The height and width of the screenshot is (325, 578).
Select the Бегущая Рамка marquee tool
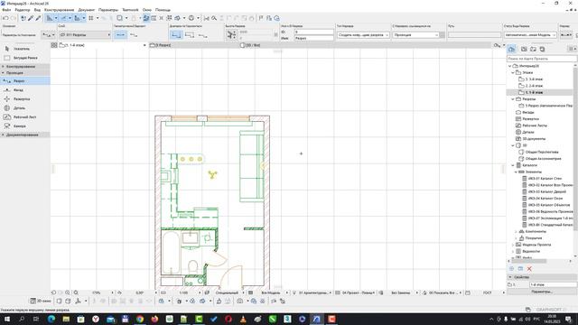click(24, 58)
